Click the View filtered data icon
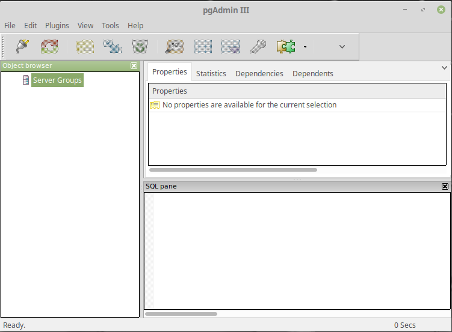The image size is (452, 332). click(231, 47)
